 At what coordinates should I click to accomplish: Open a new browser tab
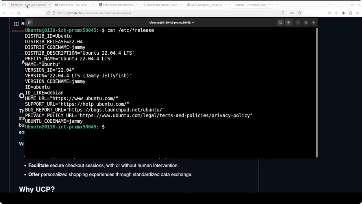click(277, 5)
